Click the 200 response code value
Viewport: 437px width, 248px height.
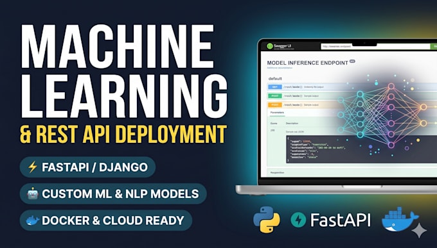(272, 130)
